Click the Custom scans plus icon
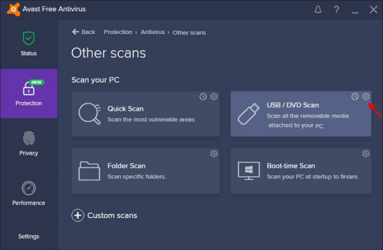 (x=78, y=215)
